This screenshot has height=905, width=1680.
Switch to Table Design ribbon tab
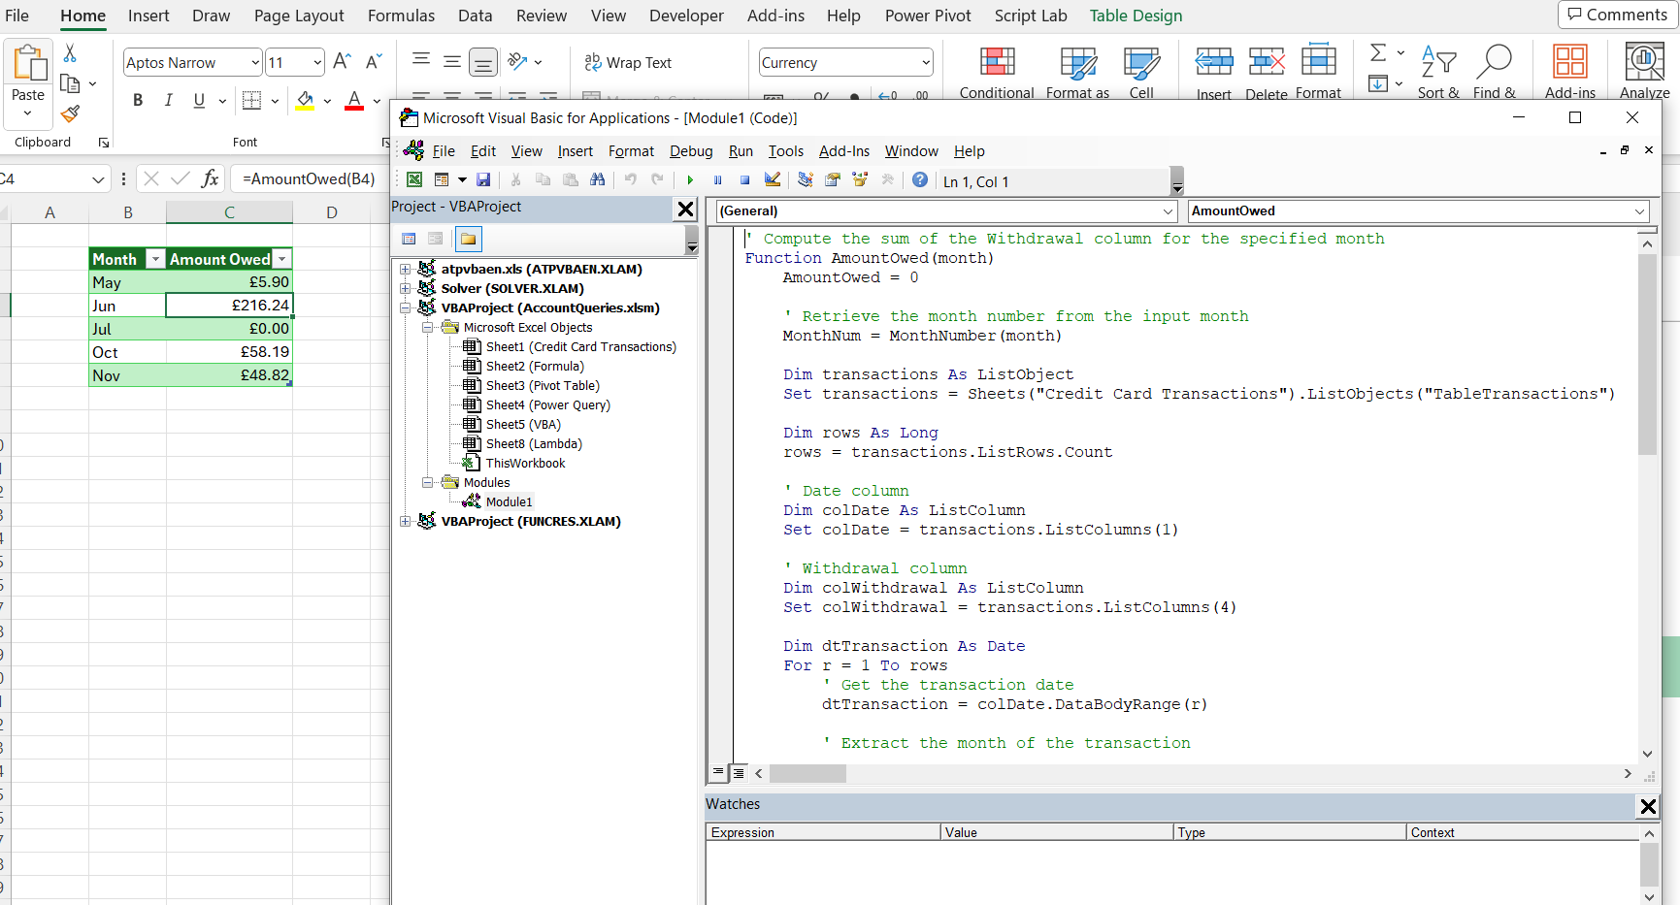[1136, 16]
